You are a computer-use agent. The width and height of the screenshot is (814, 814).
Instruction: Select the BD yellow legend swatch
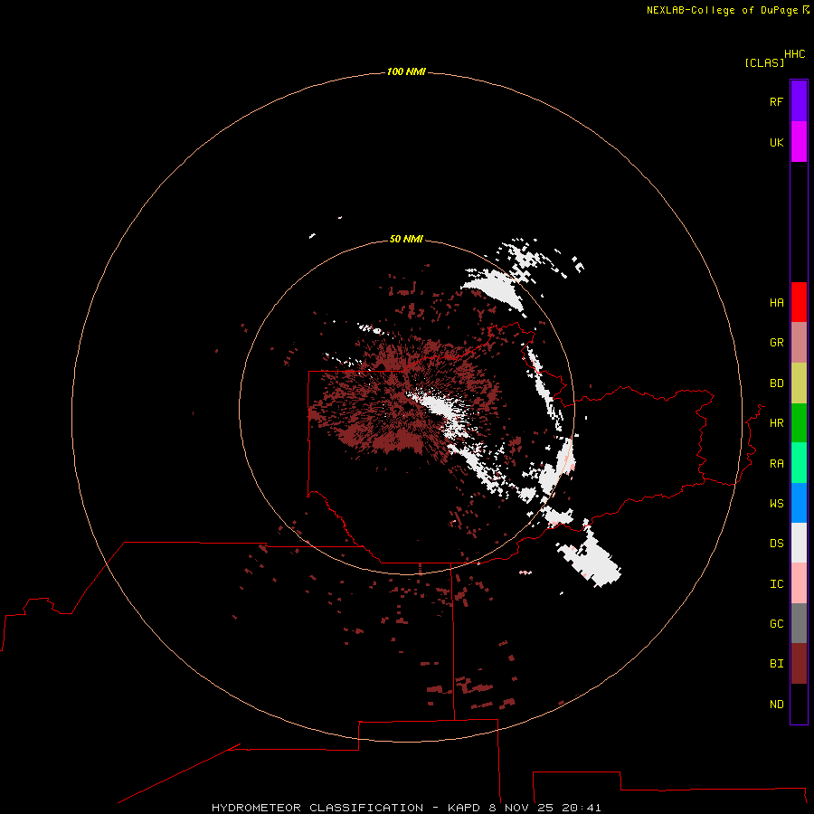[799, 383]
